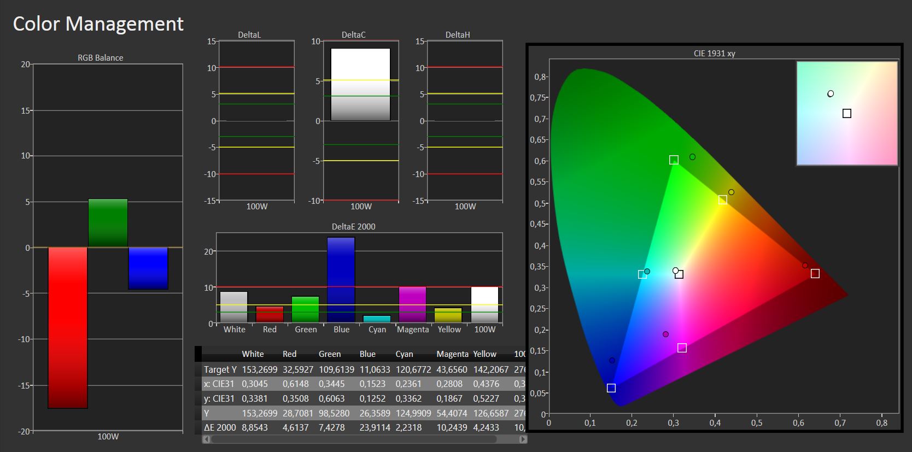This screenshot has width=912, height=452.
Task: Click the green bar in RGB Balance
Action: (108, 223)
